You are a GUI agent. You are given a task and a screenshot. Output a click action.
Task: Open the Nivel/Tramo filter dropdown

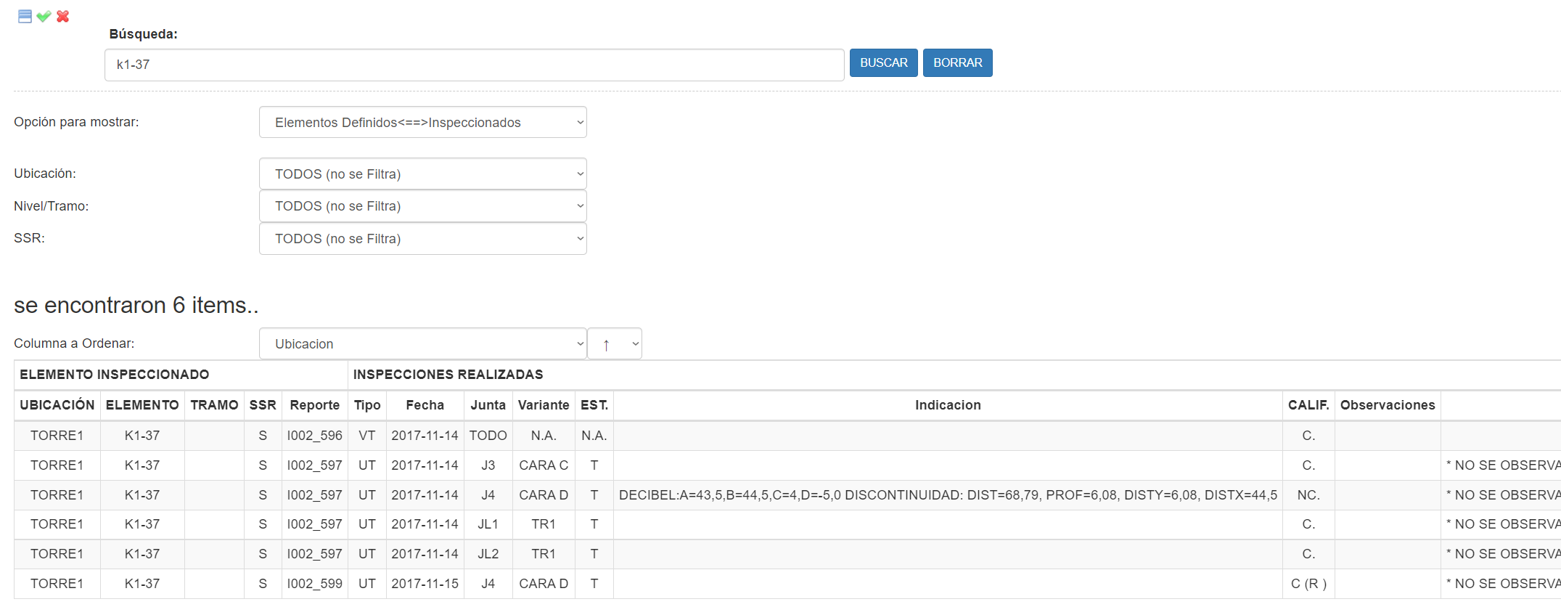[422, 206]
